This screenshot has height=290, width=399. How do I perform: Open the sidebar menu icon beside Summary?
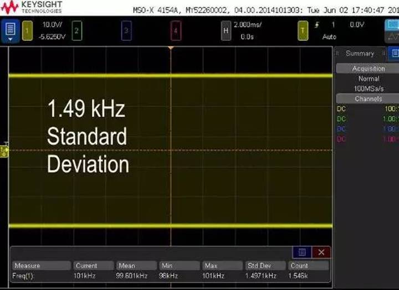(393, 53)
